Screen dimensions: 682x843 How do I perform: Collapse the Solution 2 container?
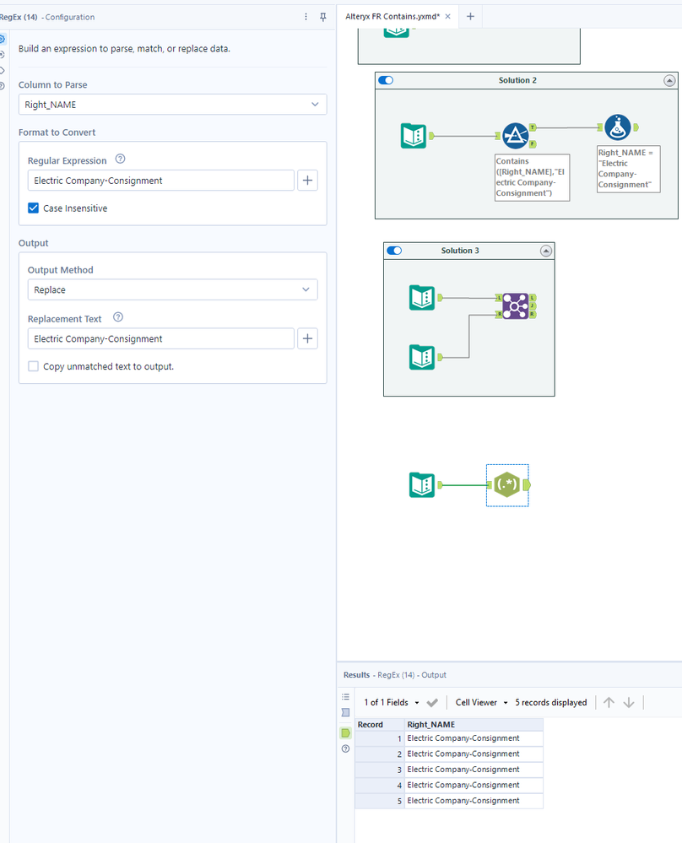coord(669,81)
